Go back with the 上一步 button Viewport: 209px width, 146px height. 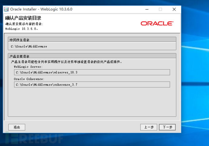tap(149, 127)
